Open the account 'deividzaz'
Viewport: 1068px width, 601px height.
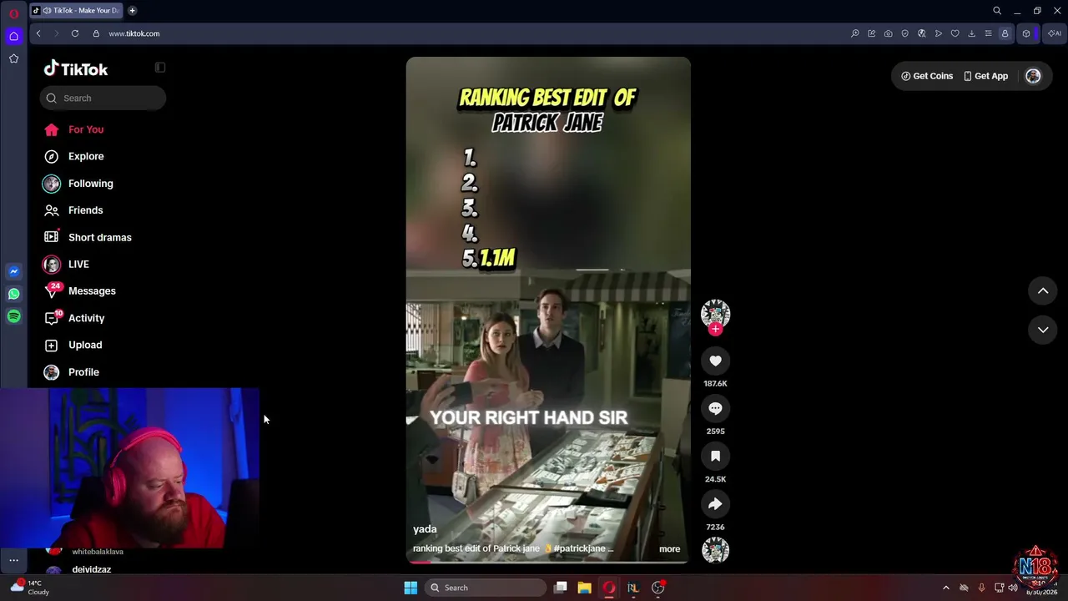coord(92,569)
